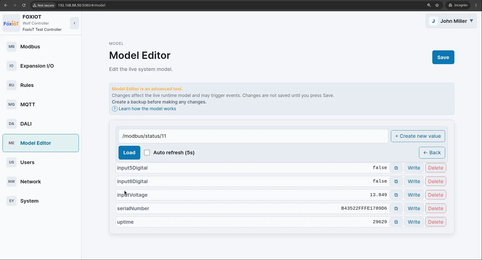Write a value to input6Digital

coord(414,181)
